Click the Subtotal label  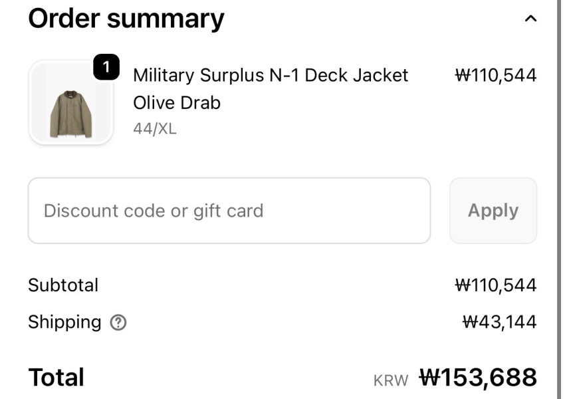[x=63, y=285]
